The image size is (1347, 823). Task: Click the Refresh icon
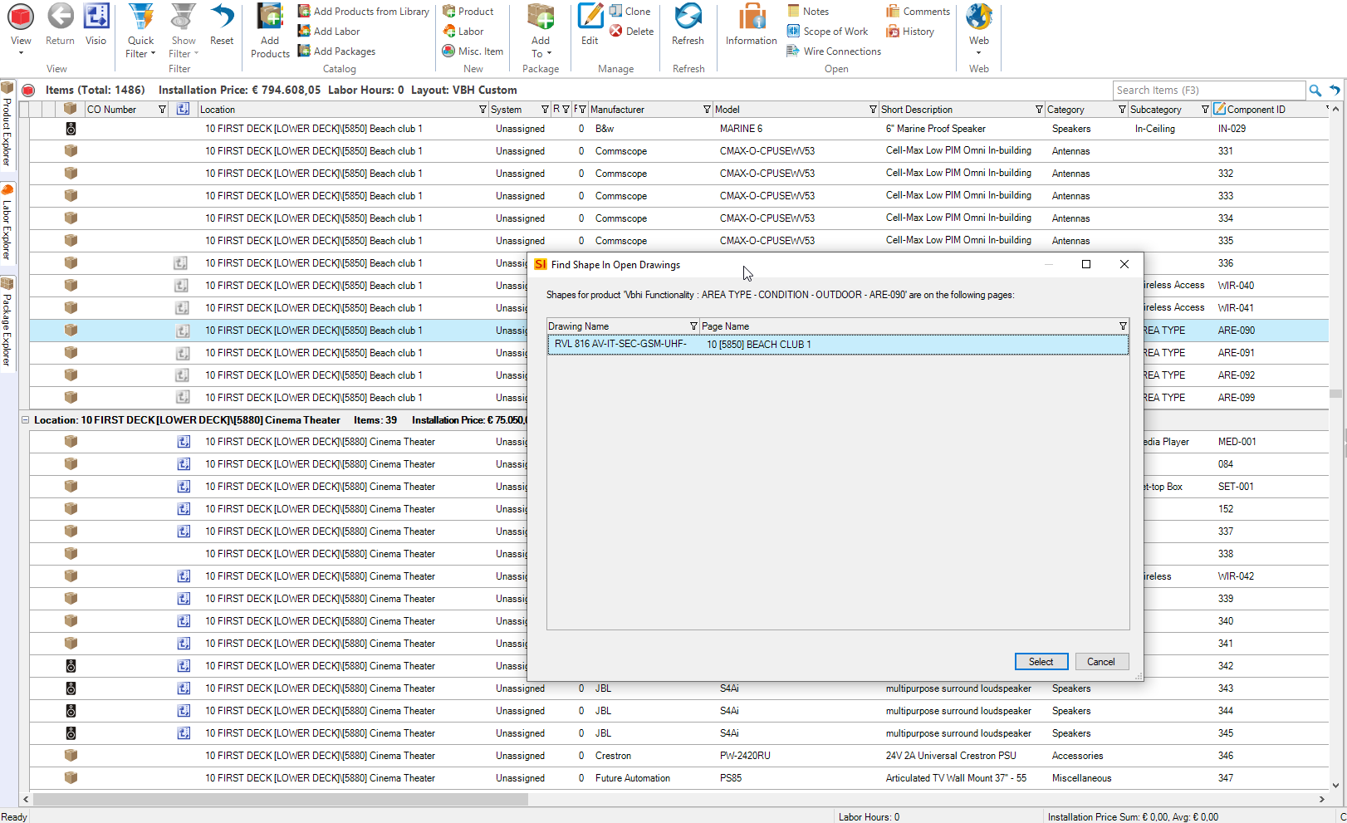pos(688,17)
